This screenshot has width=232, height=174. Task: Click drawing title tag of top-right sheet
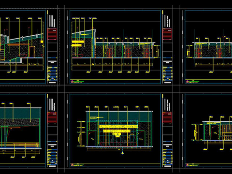(192, 82)
